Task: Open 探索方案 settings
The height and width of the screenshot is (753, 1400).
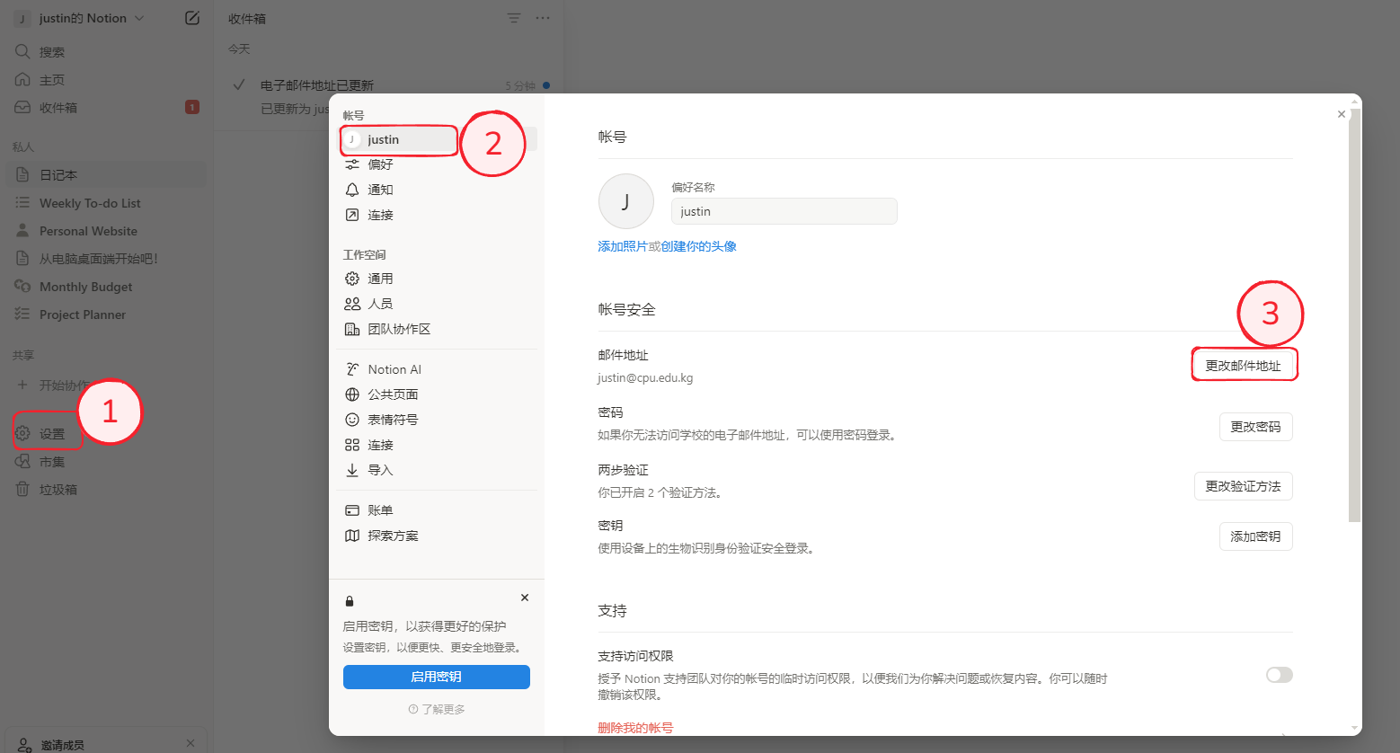Action: (439, 536)
